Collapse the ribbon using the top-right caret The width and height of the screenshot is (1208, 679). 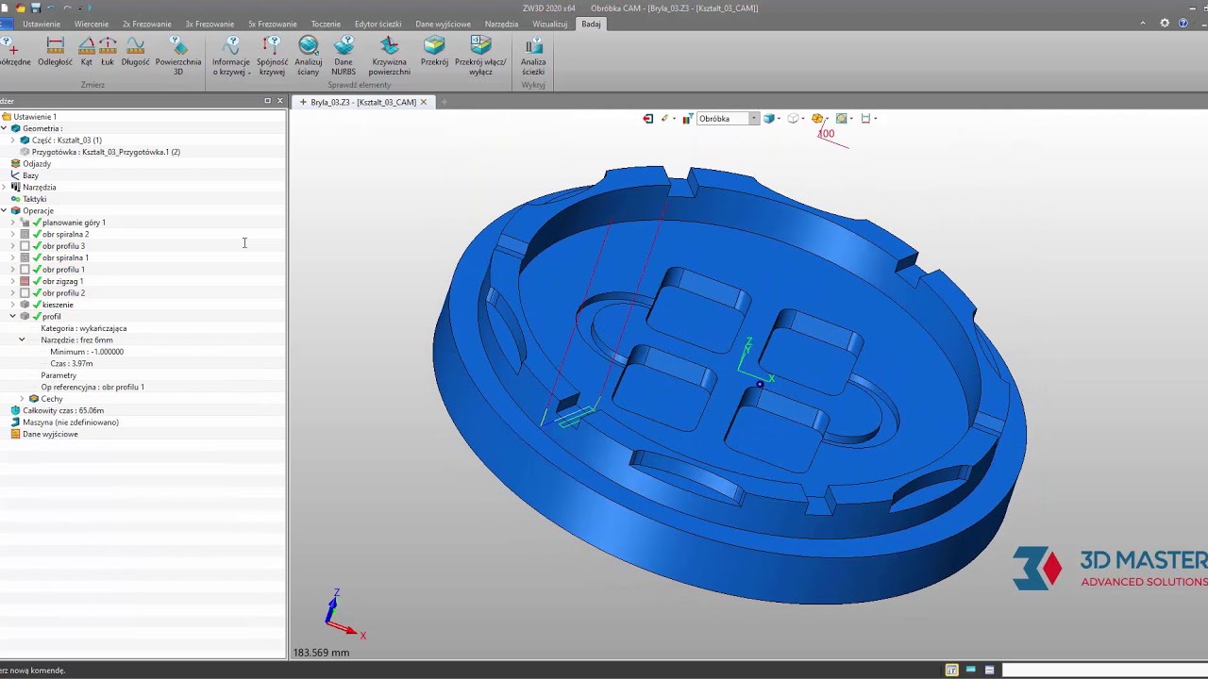[x=1143, y=24]
